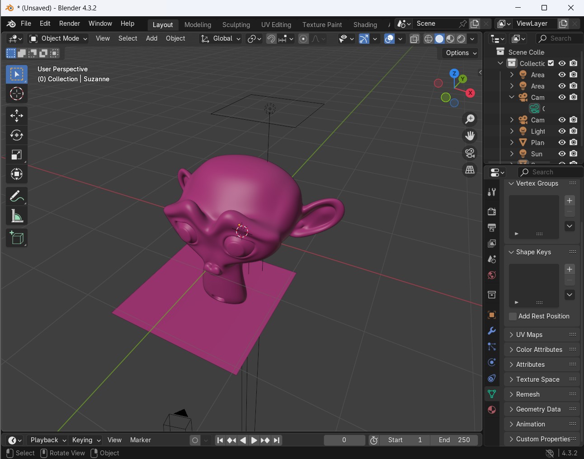Click the viewport zoom magnifier icon
The image size is (584, 459).
tap(470, 119)
